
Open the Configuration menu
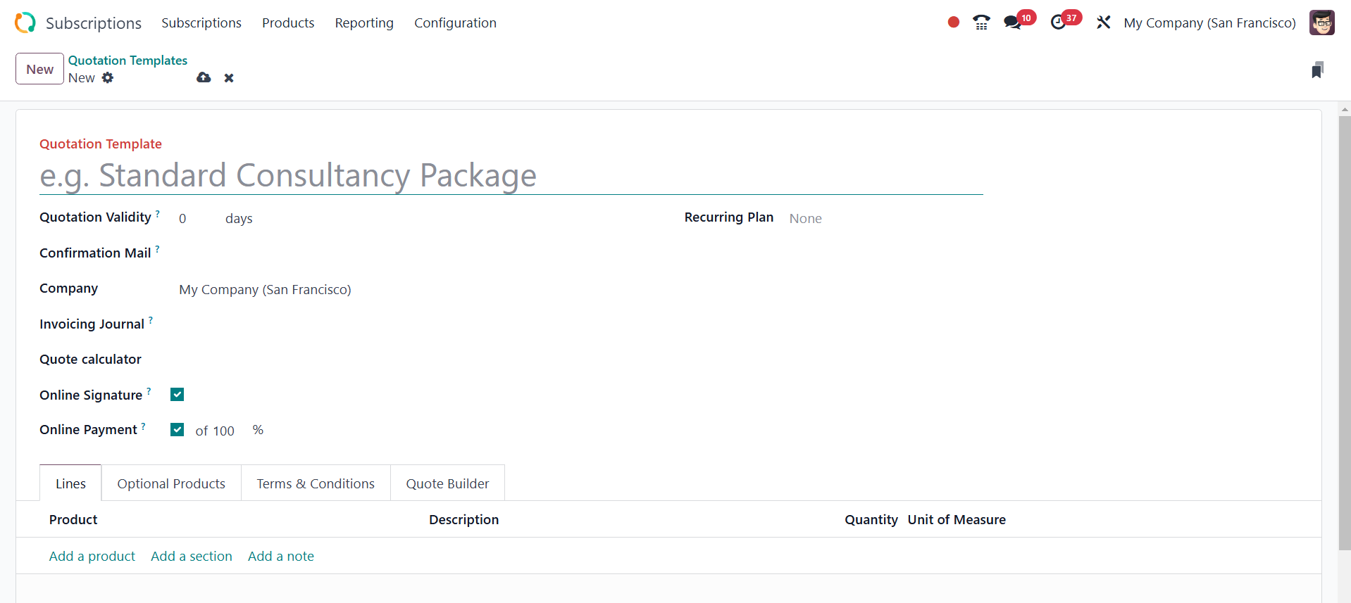[x=455, y=23]
